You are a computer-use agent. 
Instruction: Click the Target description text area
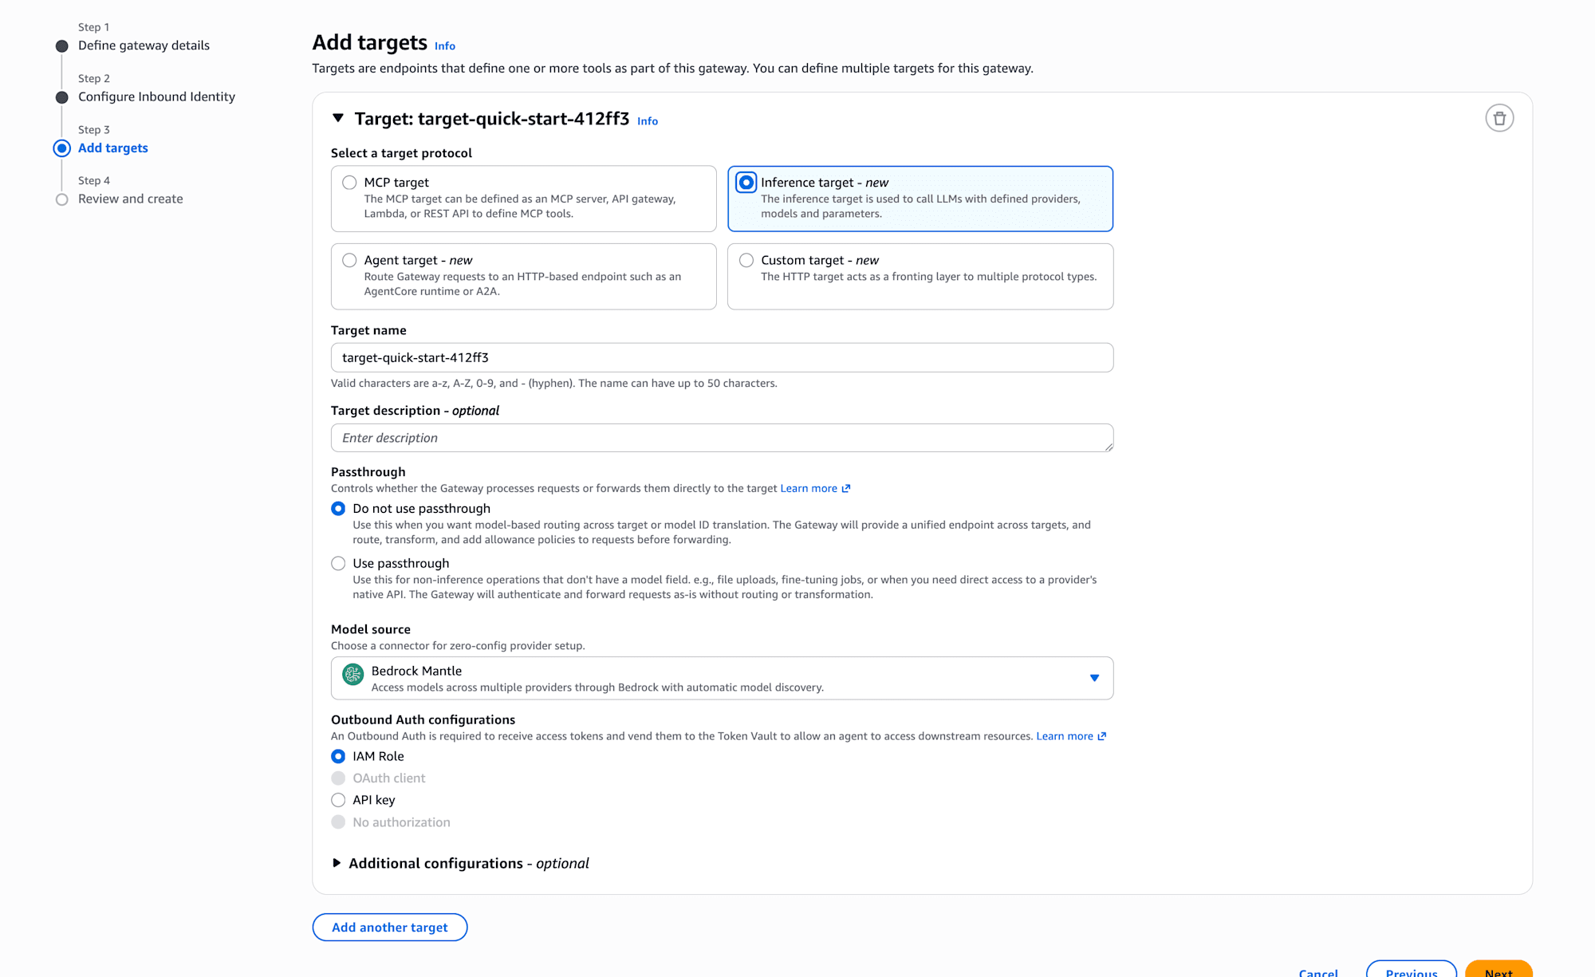(722, 438)
